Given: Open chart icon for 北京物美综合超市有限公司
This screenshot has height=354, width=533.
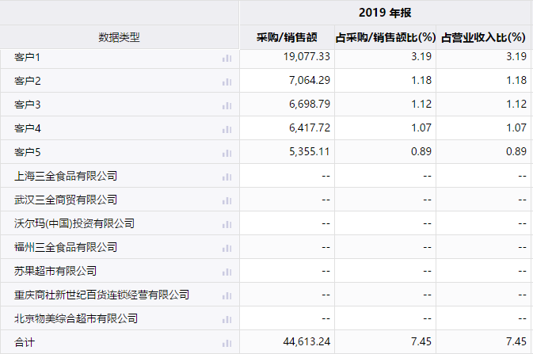Looking at the screenshot, I should pos(227,319).
